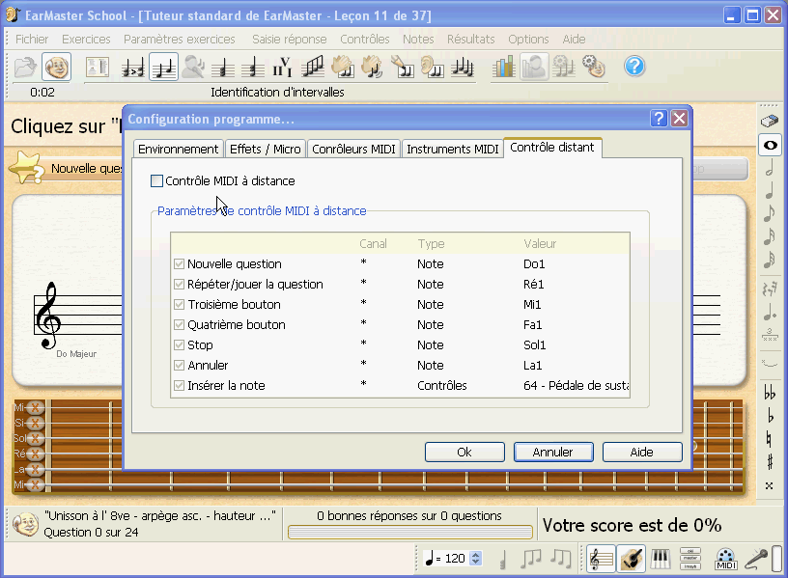Viewport: 788px width, 578px height.
Task: Select the ear melody dictation icon
Action: point(433,67)
